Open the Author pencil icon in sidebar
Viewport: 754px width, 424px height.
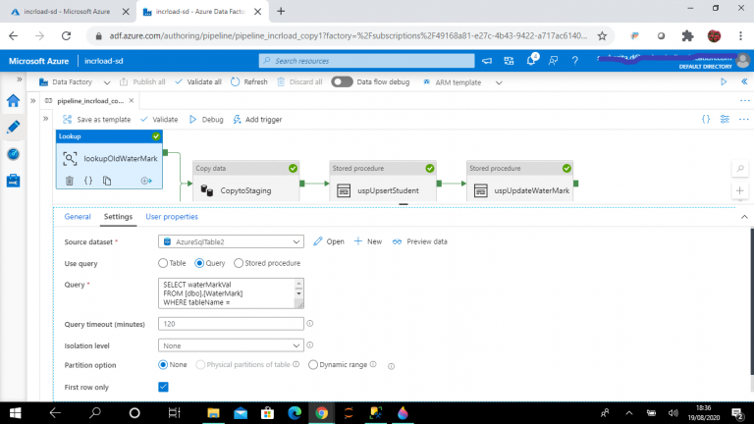point(13,127)
